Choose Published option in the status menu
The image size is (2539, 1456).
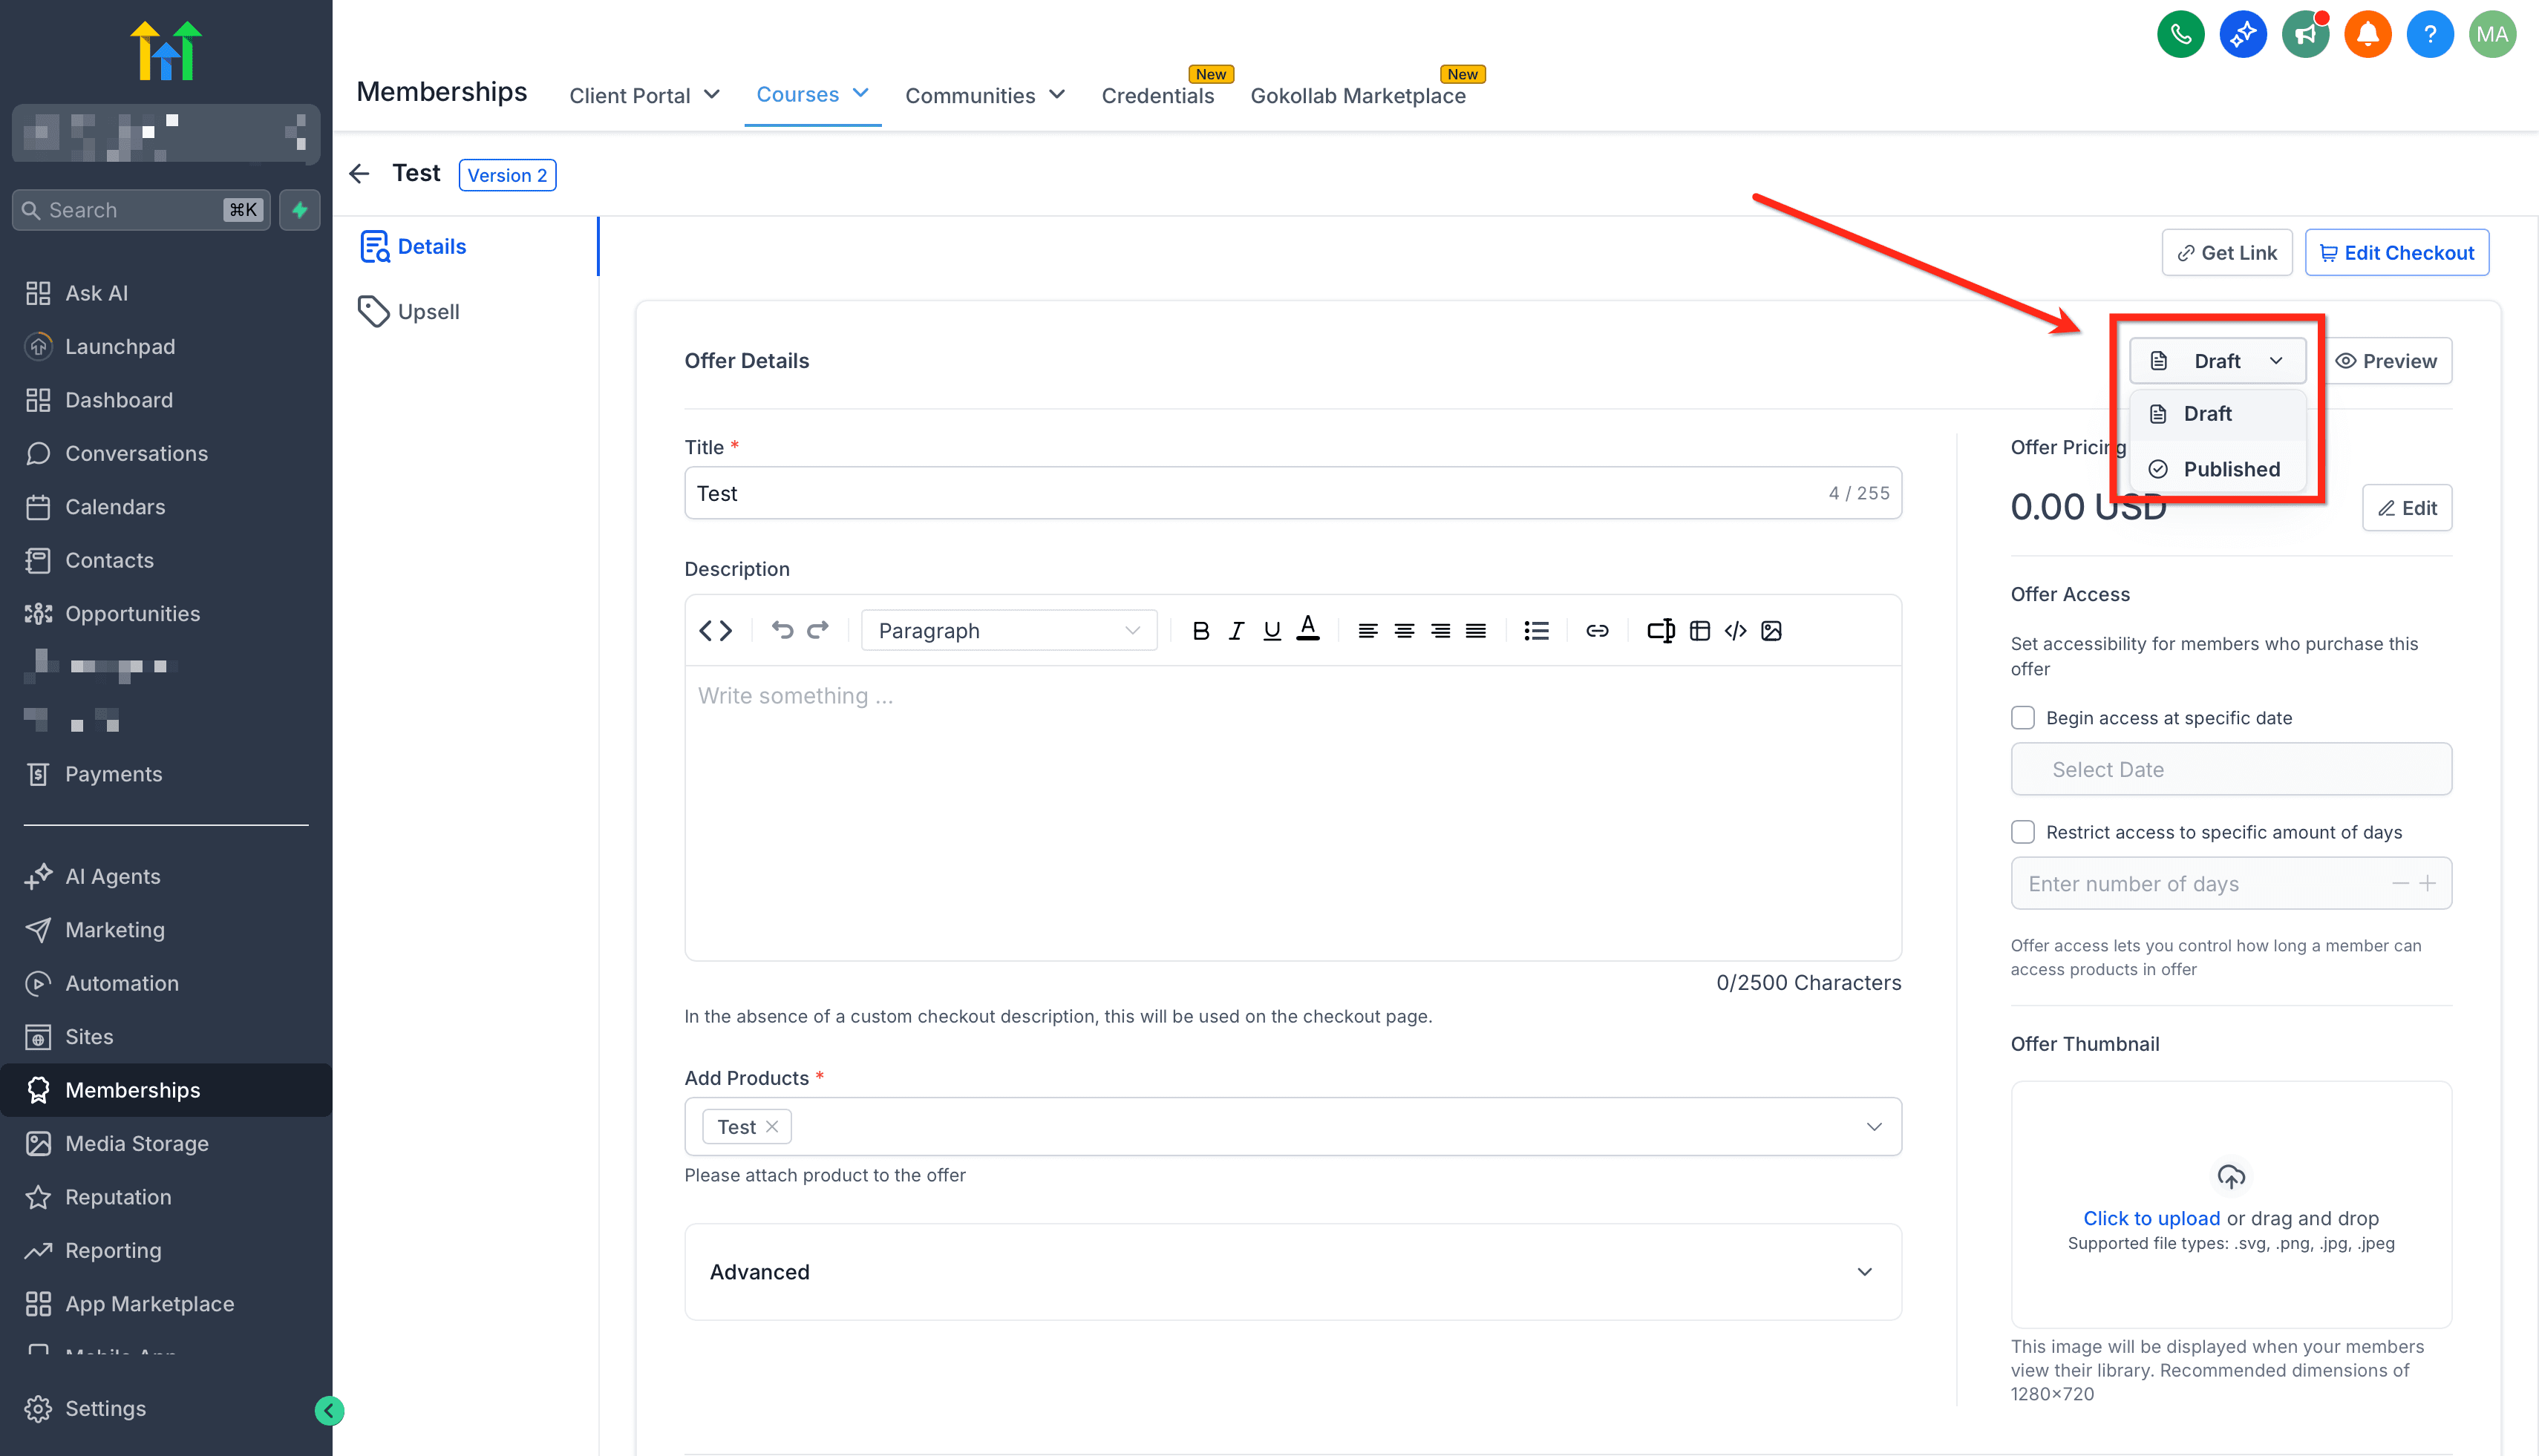tap(2217, 469)
